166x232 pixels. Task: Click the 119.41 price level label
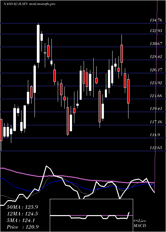156,109
